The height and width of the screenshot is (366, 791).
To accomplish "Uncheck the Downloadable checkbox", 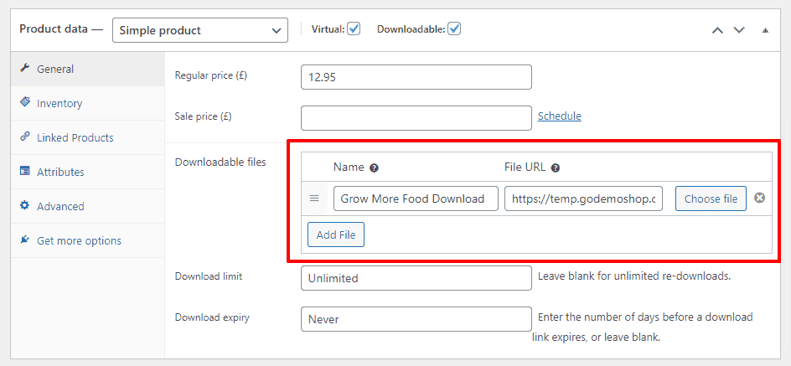I will 454,28.
